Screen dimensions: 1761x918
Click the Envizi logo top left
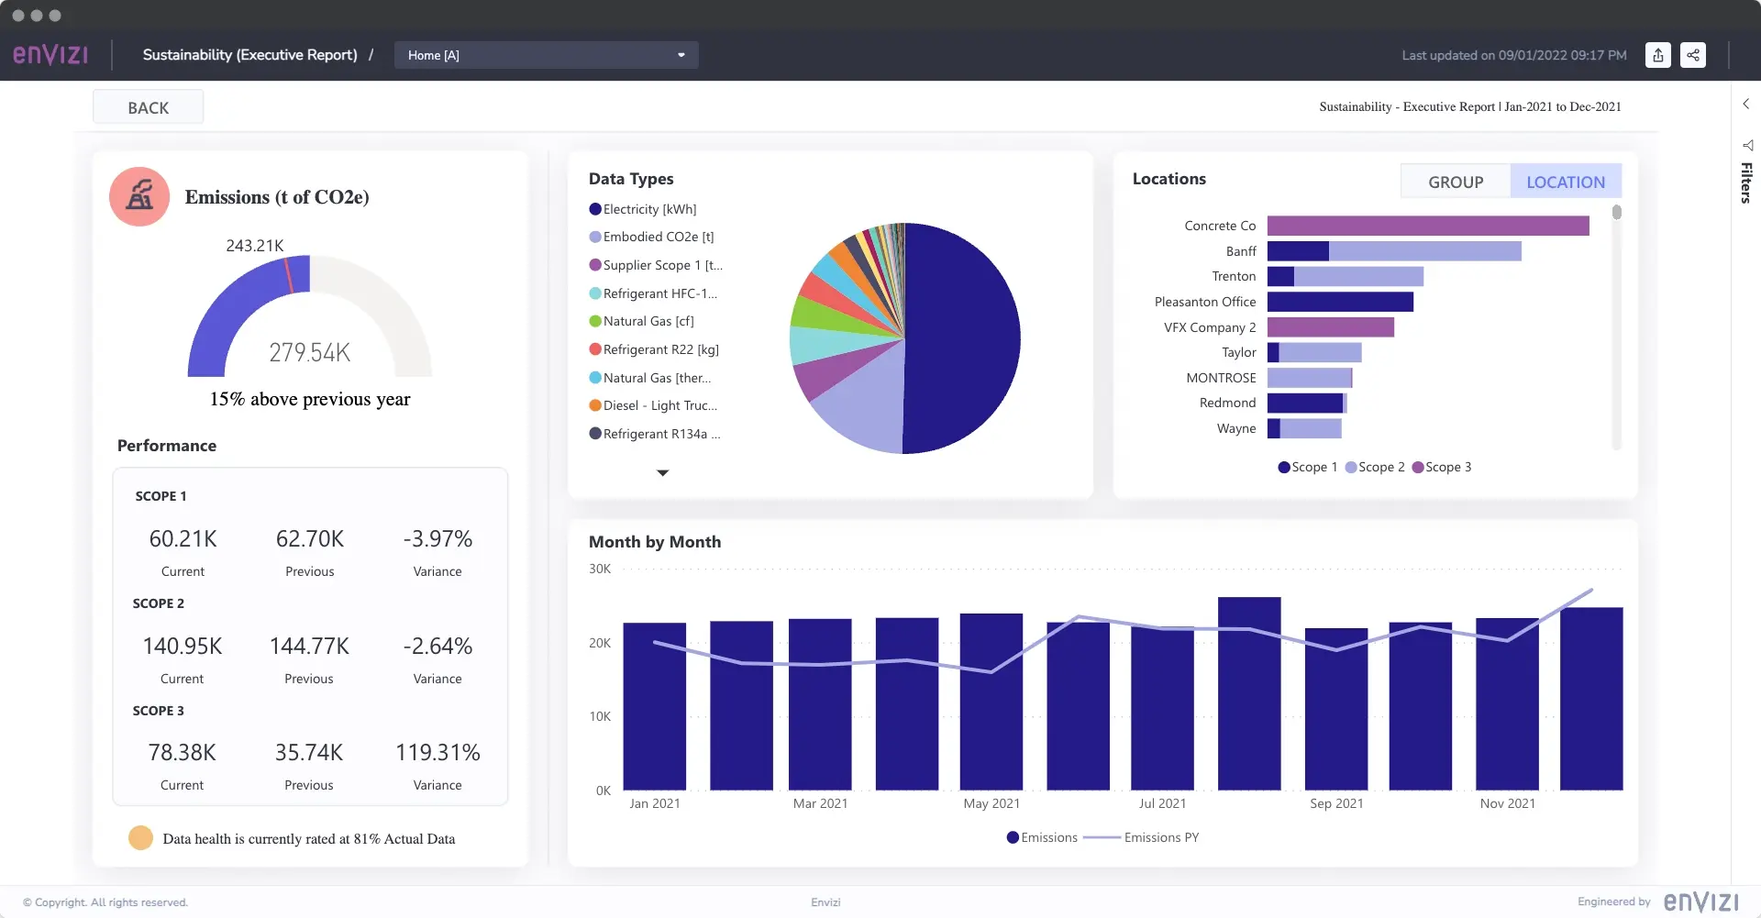[50, 55]
